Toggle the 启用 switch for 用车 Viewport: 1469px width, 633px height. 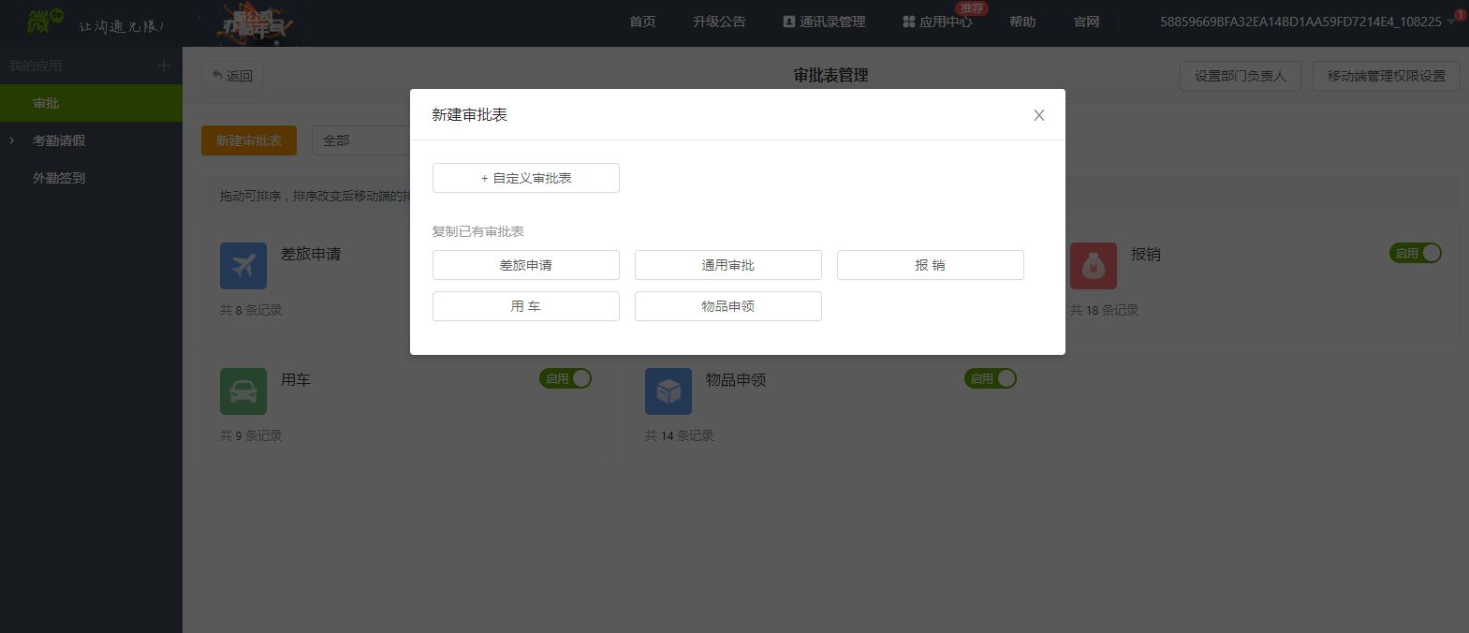566,378
